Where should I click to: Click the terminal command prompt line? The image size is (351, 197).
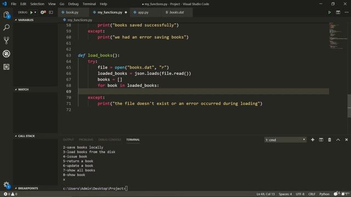(95, 188)
